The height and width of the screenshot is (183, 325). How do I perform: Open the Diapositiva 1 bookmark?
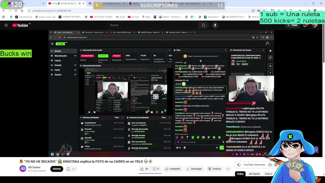(212, 17)
